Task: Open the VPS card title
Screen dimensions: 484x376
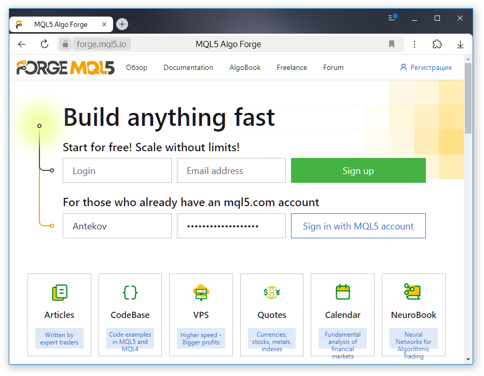Action: [201, 315]
